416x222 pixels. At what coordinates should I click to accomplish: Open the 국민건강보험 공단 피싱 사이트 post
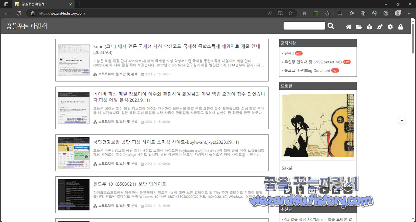pos(166,142)
